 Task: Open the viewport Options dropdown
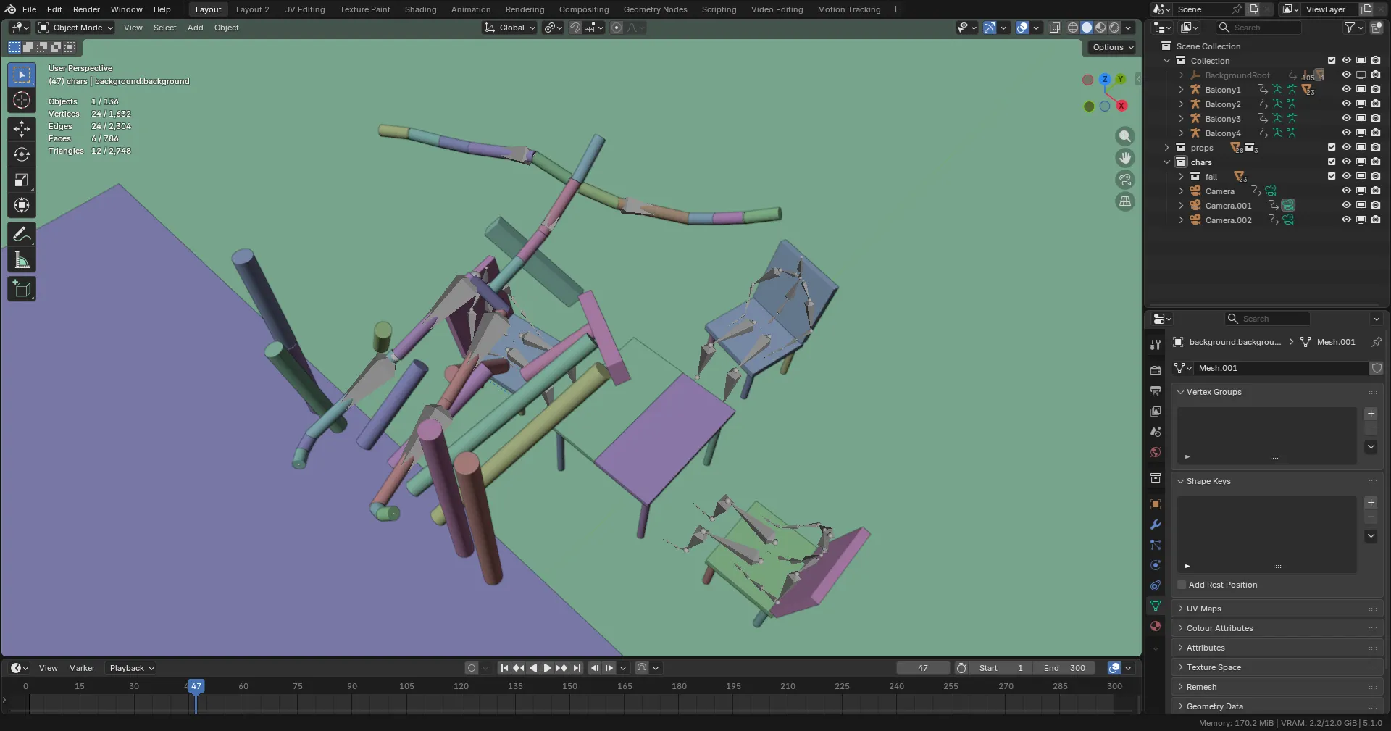(1113, 47)
